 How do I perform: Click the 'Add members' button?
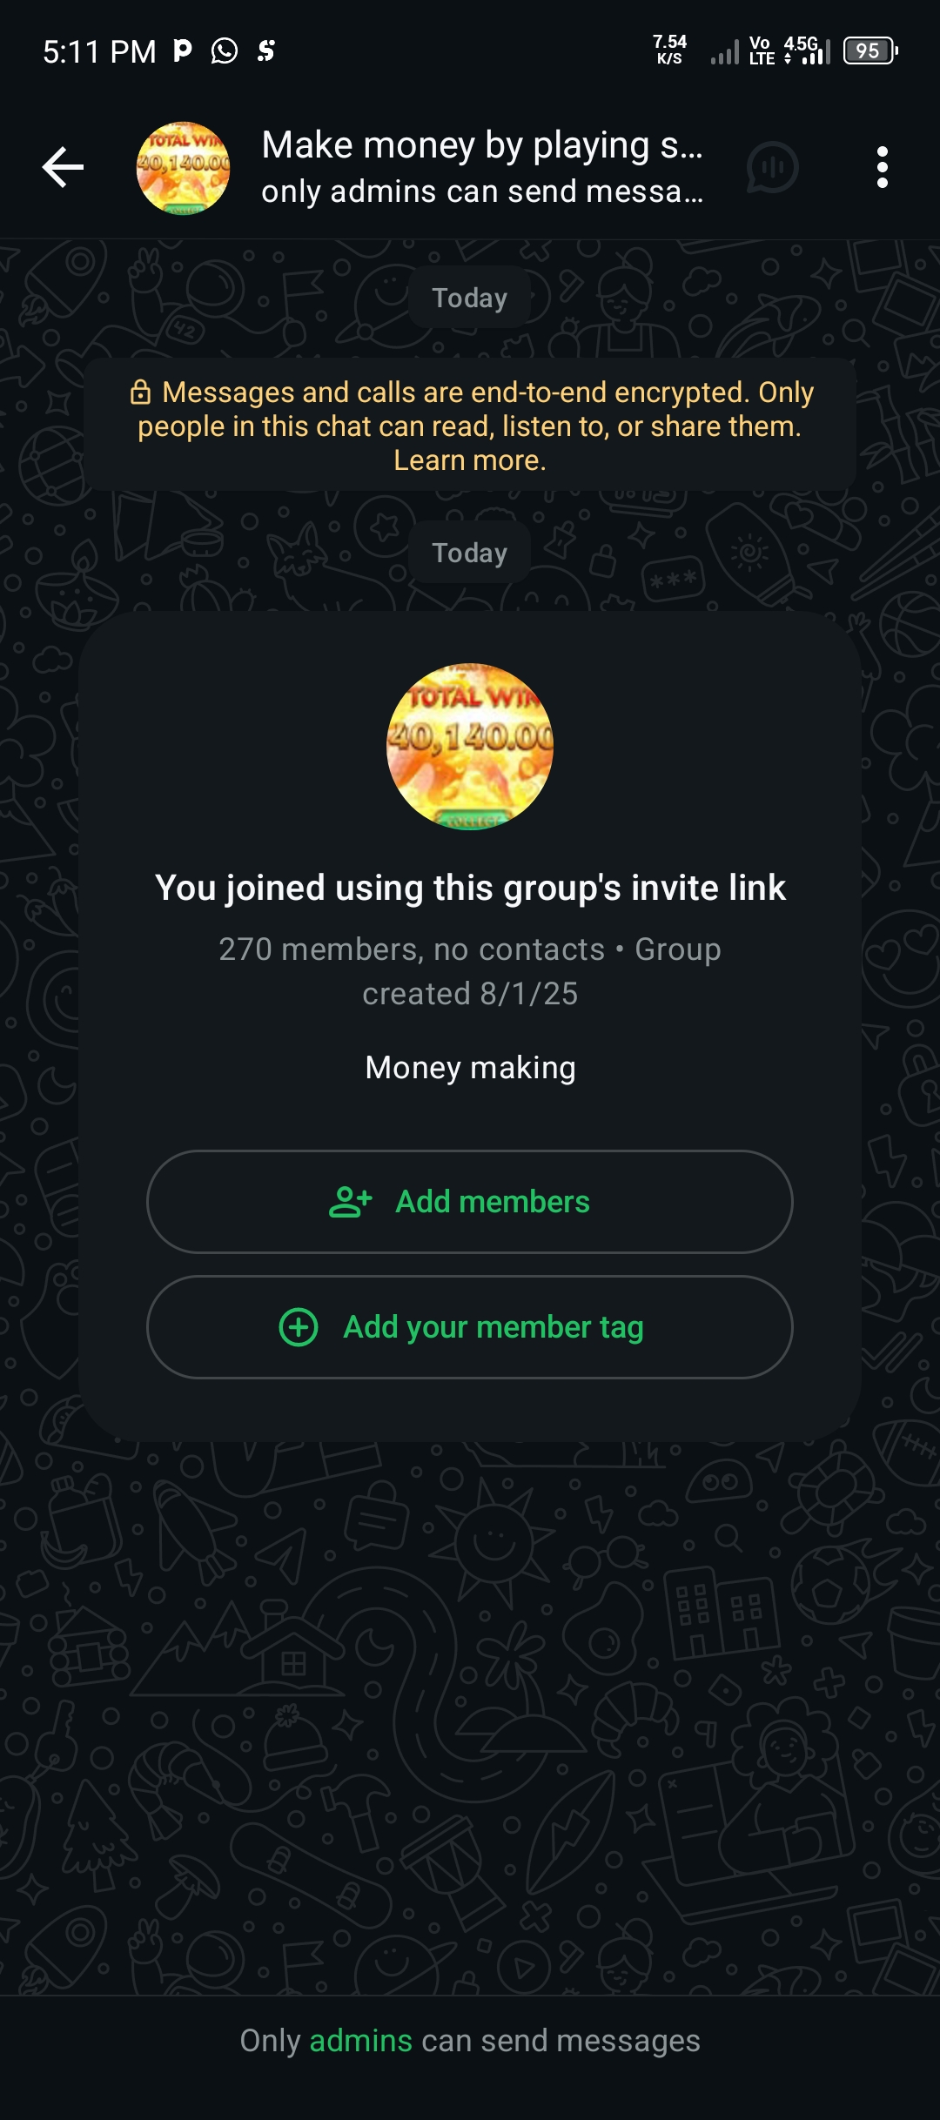(x=470, y=1202)
